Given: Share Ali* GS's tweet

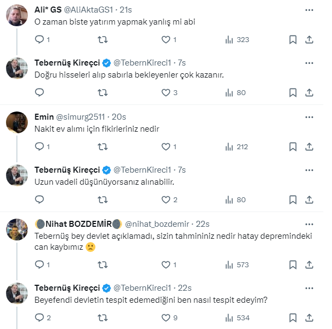Looking at the screenshot, I should 309,39.
